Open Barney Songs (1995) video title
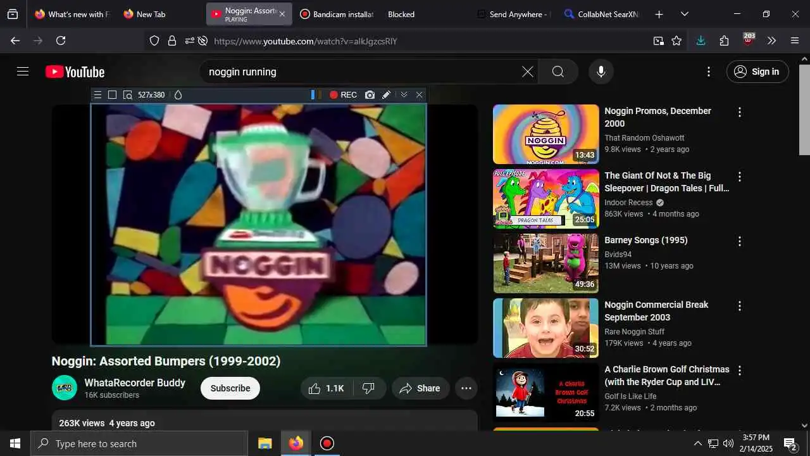Screen dimensions: 810x456 point(646,240)
